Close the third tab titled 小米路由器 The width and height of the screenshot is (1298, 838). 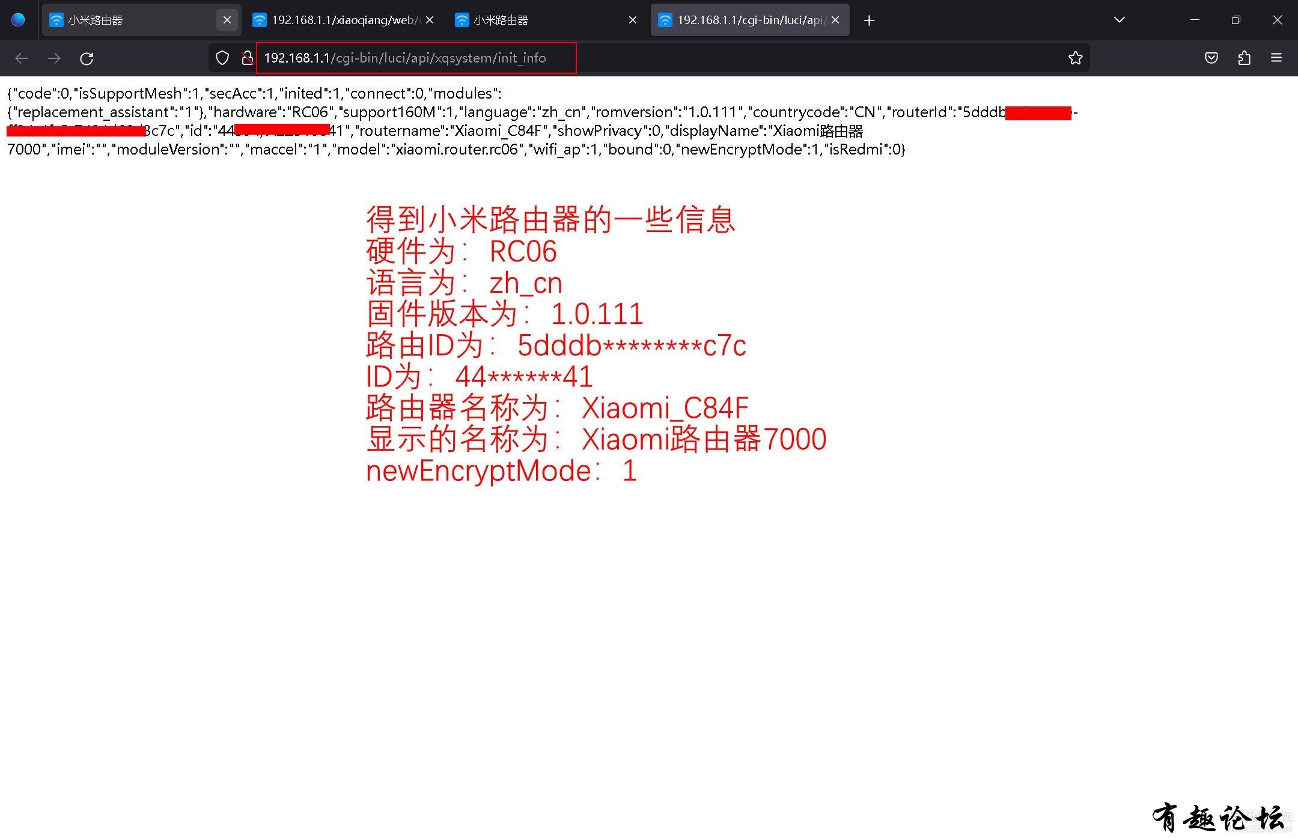click(x=633, y=20)
